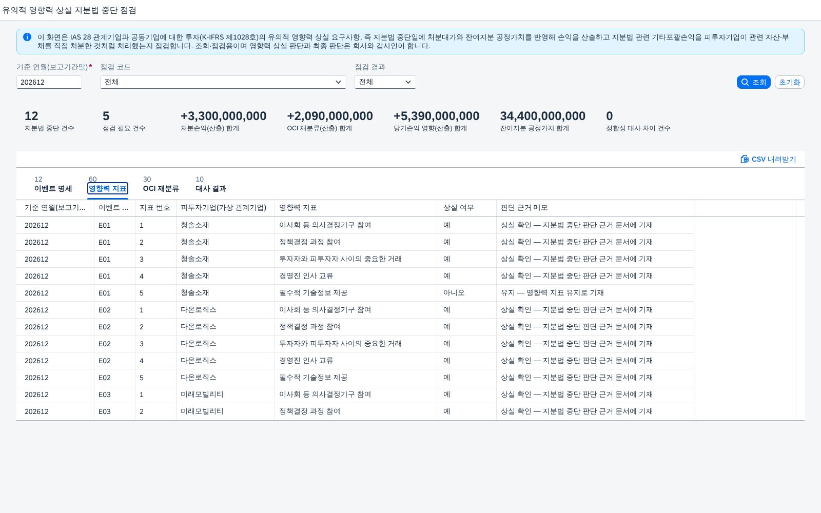Viewport: 821px width, 513px height.
Task: Switch to the 대사 결과 tab
Action: [211, 188]
